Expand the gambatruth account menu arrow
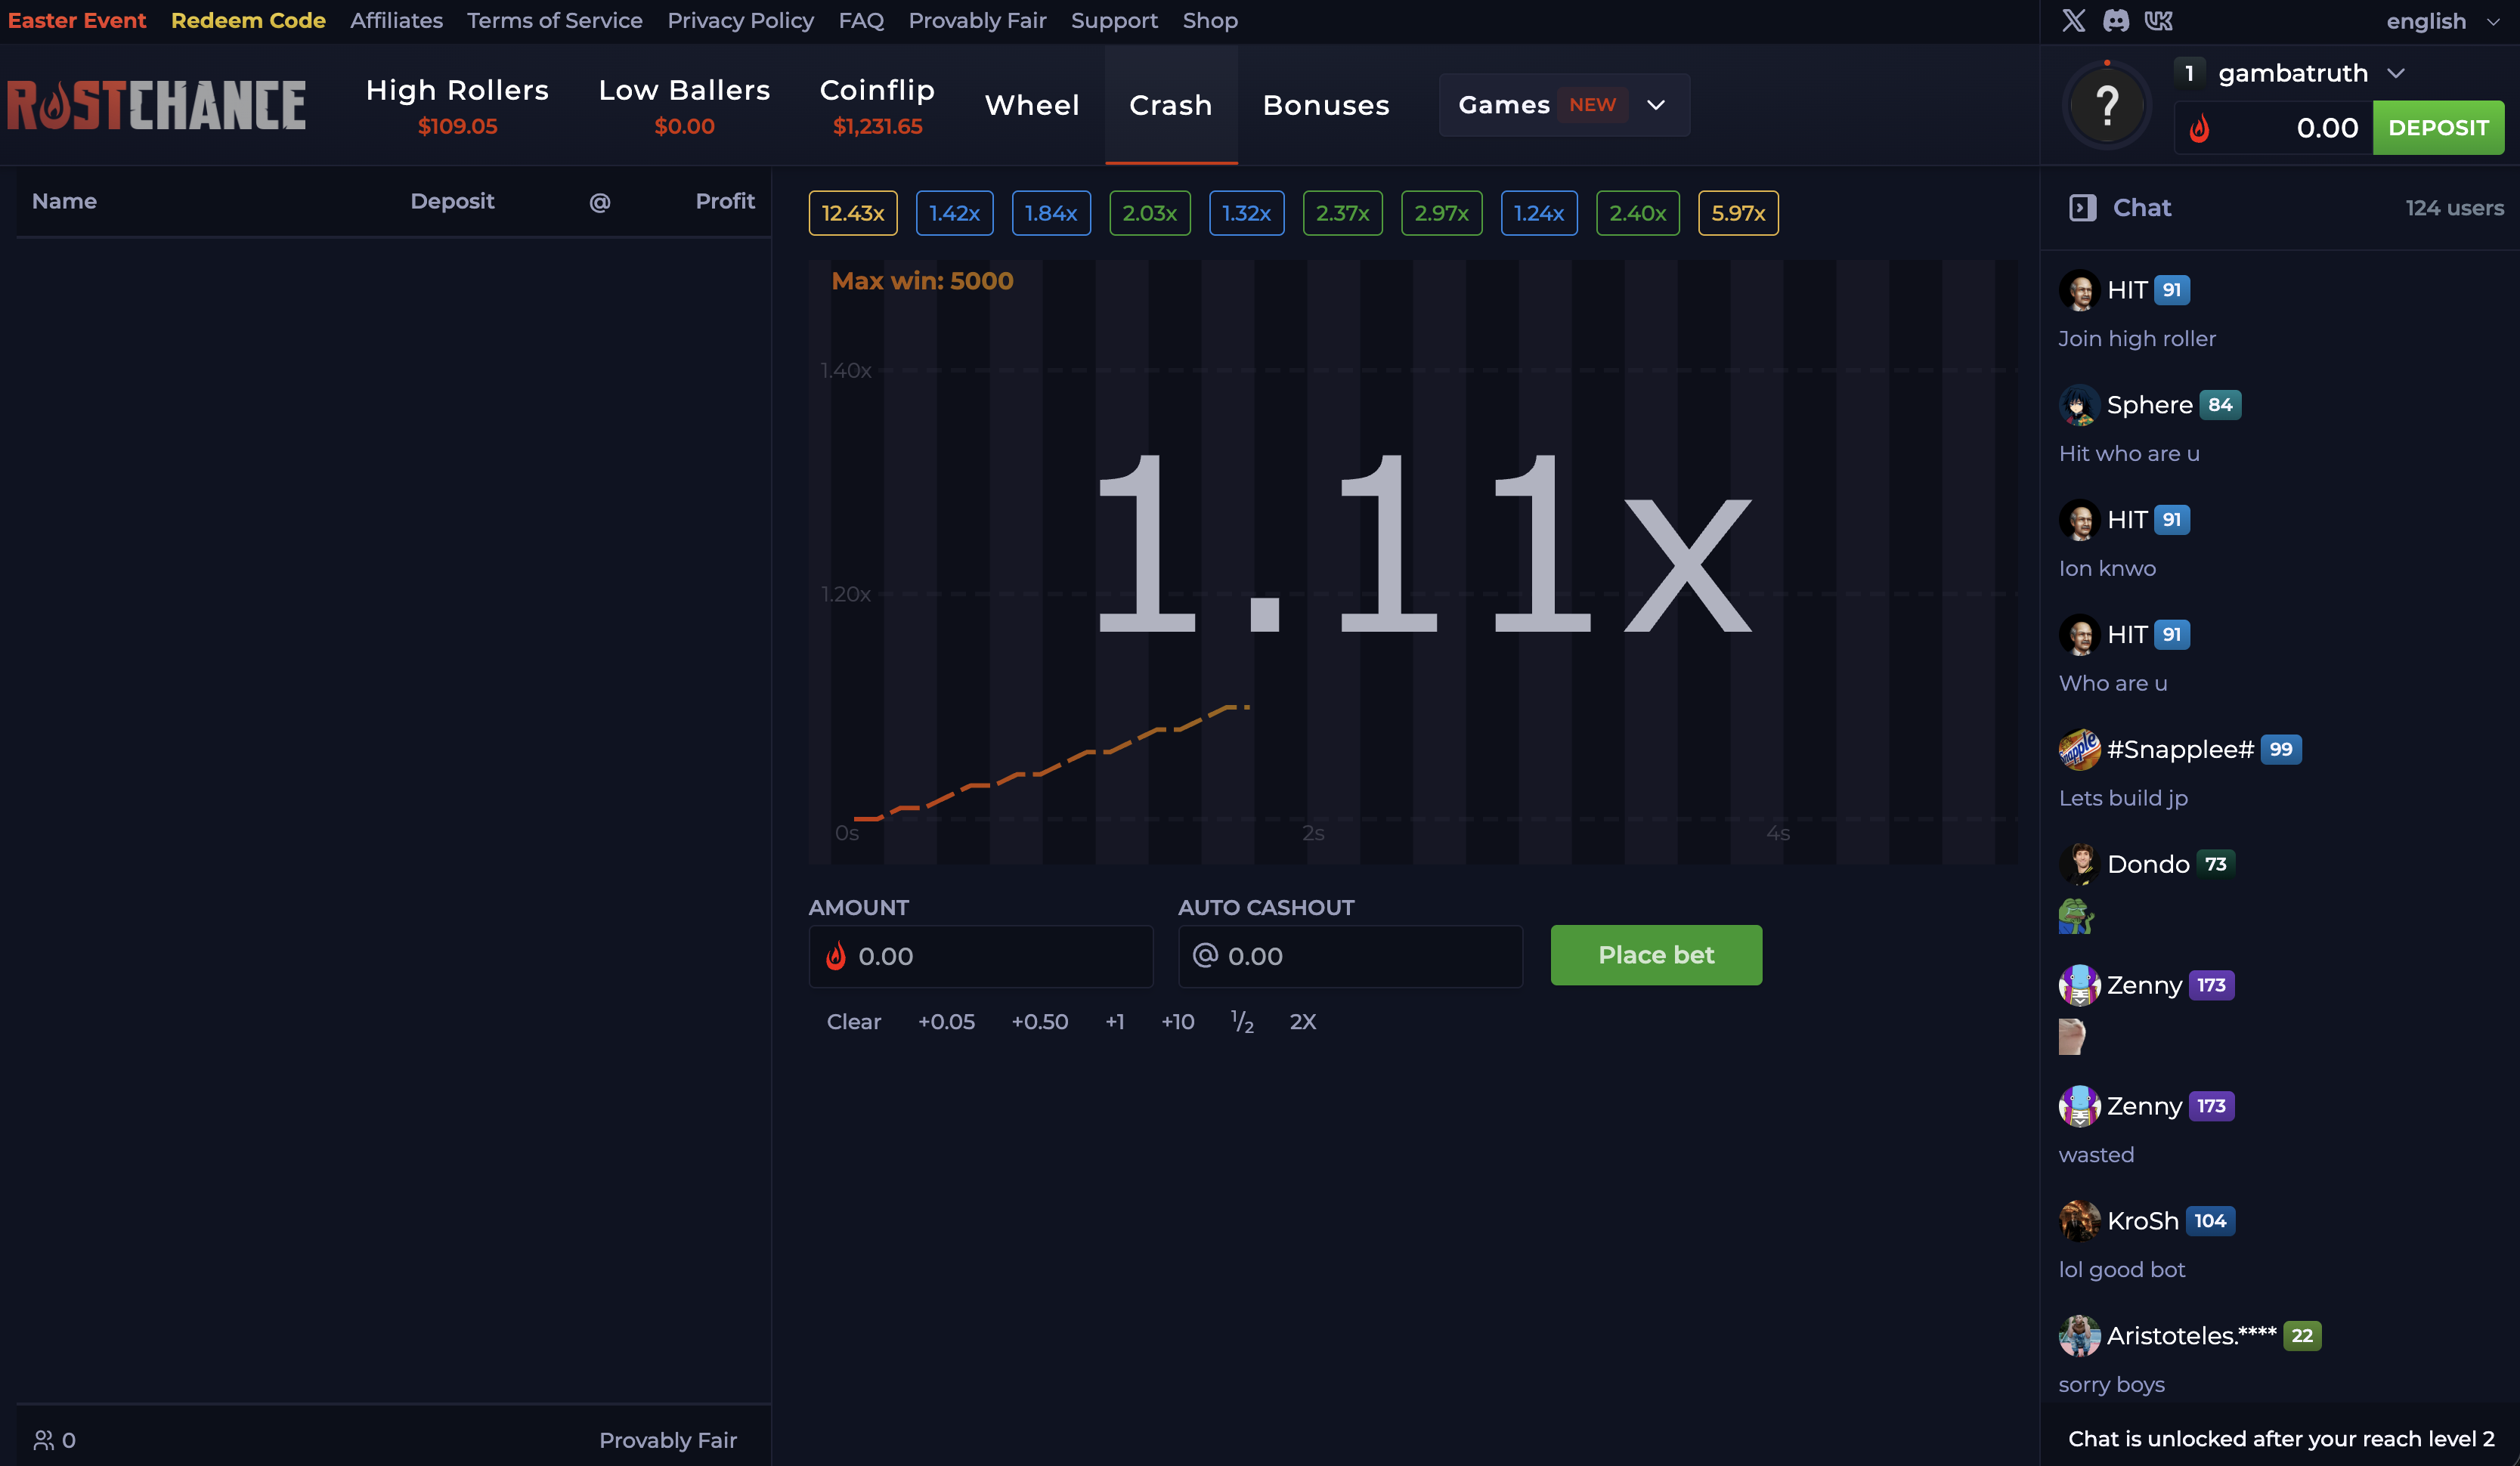 pos(2395,73)
